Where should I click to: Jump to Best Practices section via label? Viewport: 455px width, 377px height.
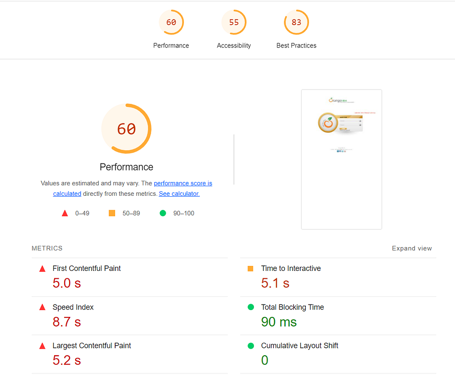click(296, 46)
